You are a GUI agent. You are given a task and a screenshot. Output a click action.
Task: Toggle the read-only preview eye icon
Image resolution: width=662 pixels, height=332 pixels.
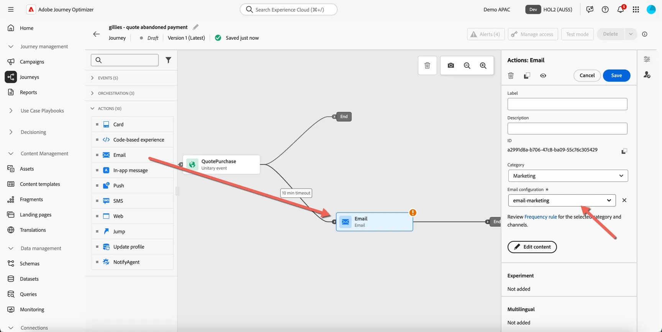(x=543, y=75)
